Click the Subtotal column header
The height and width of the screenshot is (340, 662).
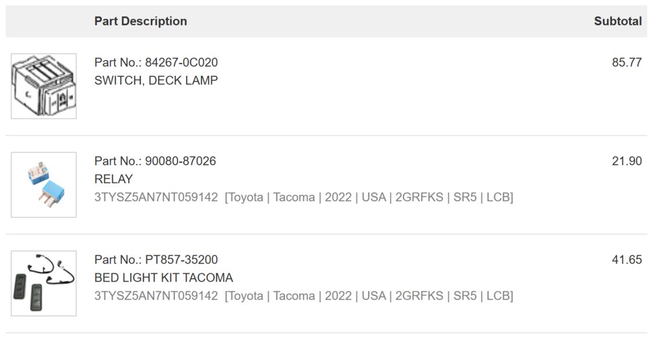(618, 21)
